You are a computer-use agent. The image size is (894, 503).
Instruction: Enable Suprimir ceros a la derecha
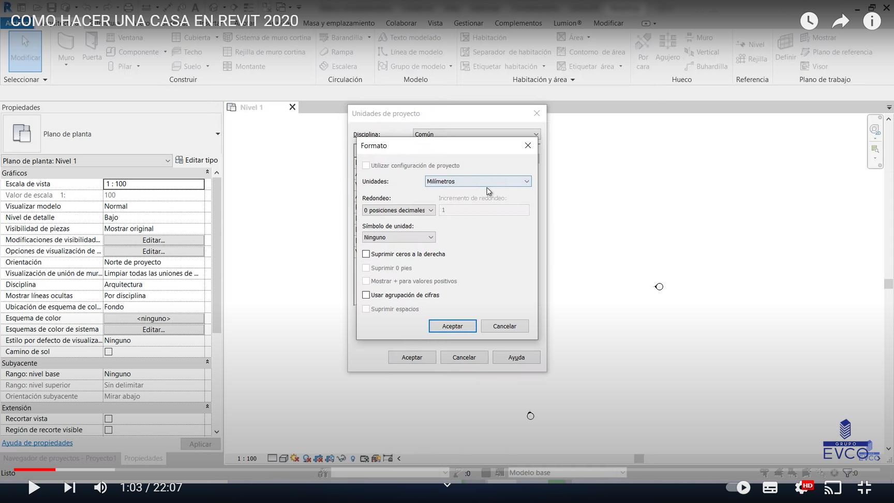pos(366,254)
